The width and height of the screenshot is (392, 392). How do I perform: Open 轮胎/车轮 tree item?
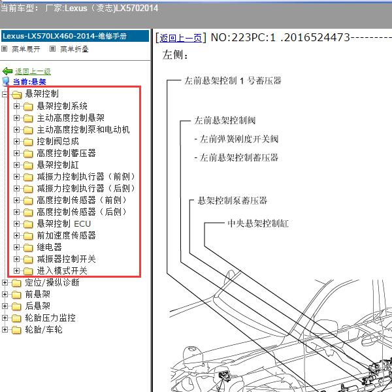click(44, 329)
